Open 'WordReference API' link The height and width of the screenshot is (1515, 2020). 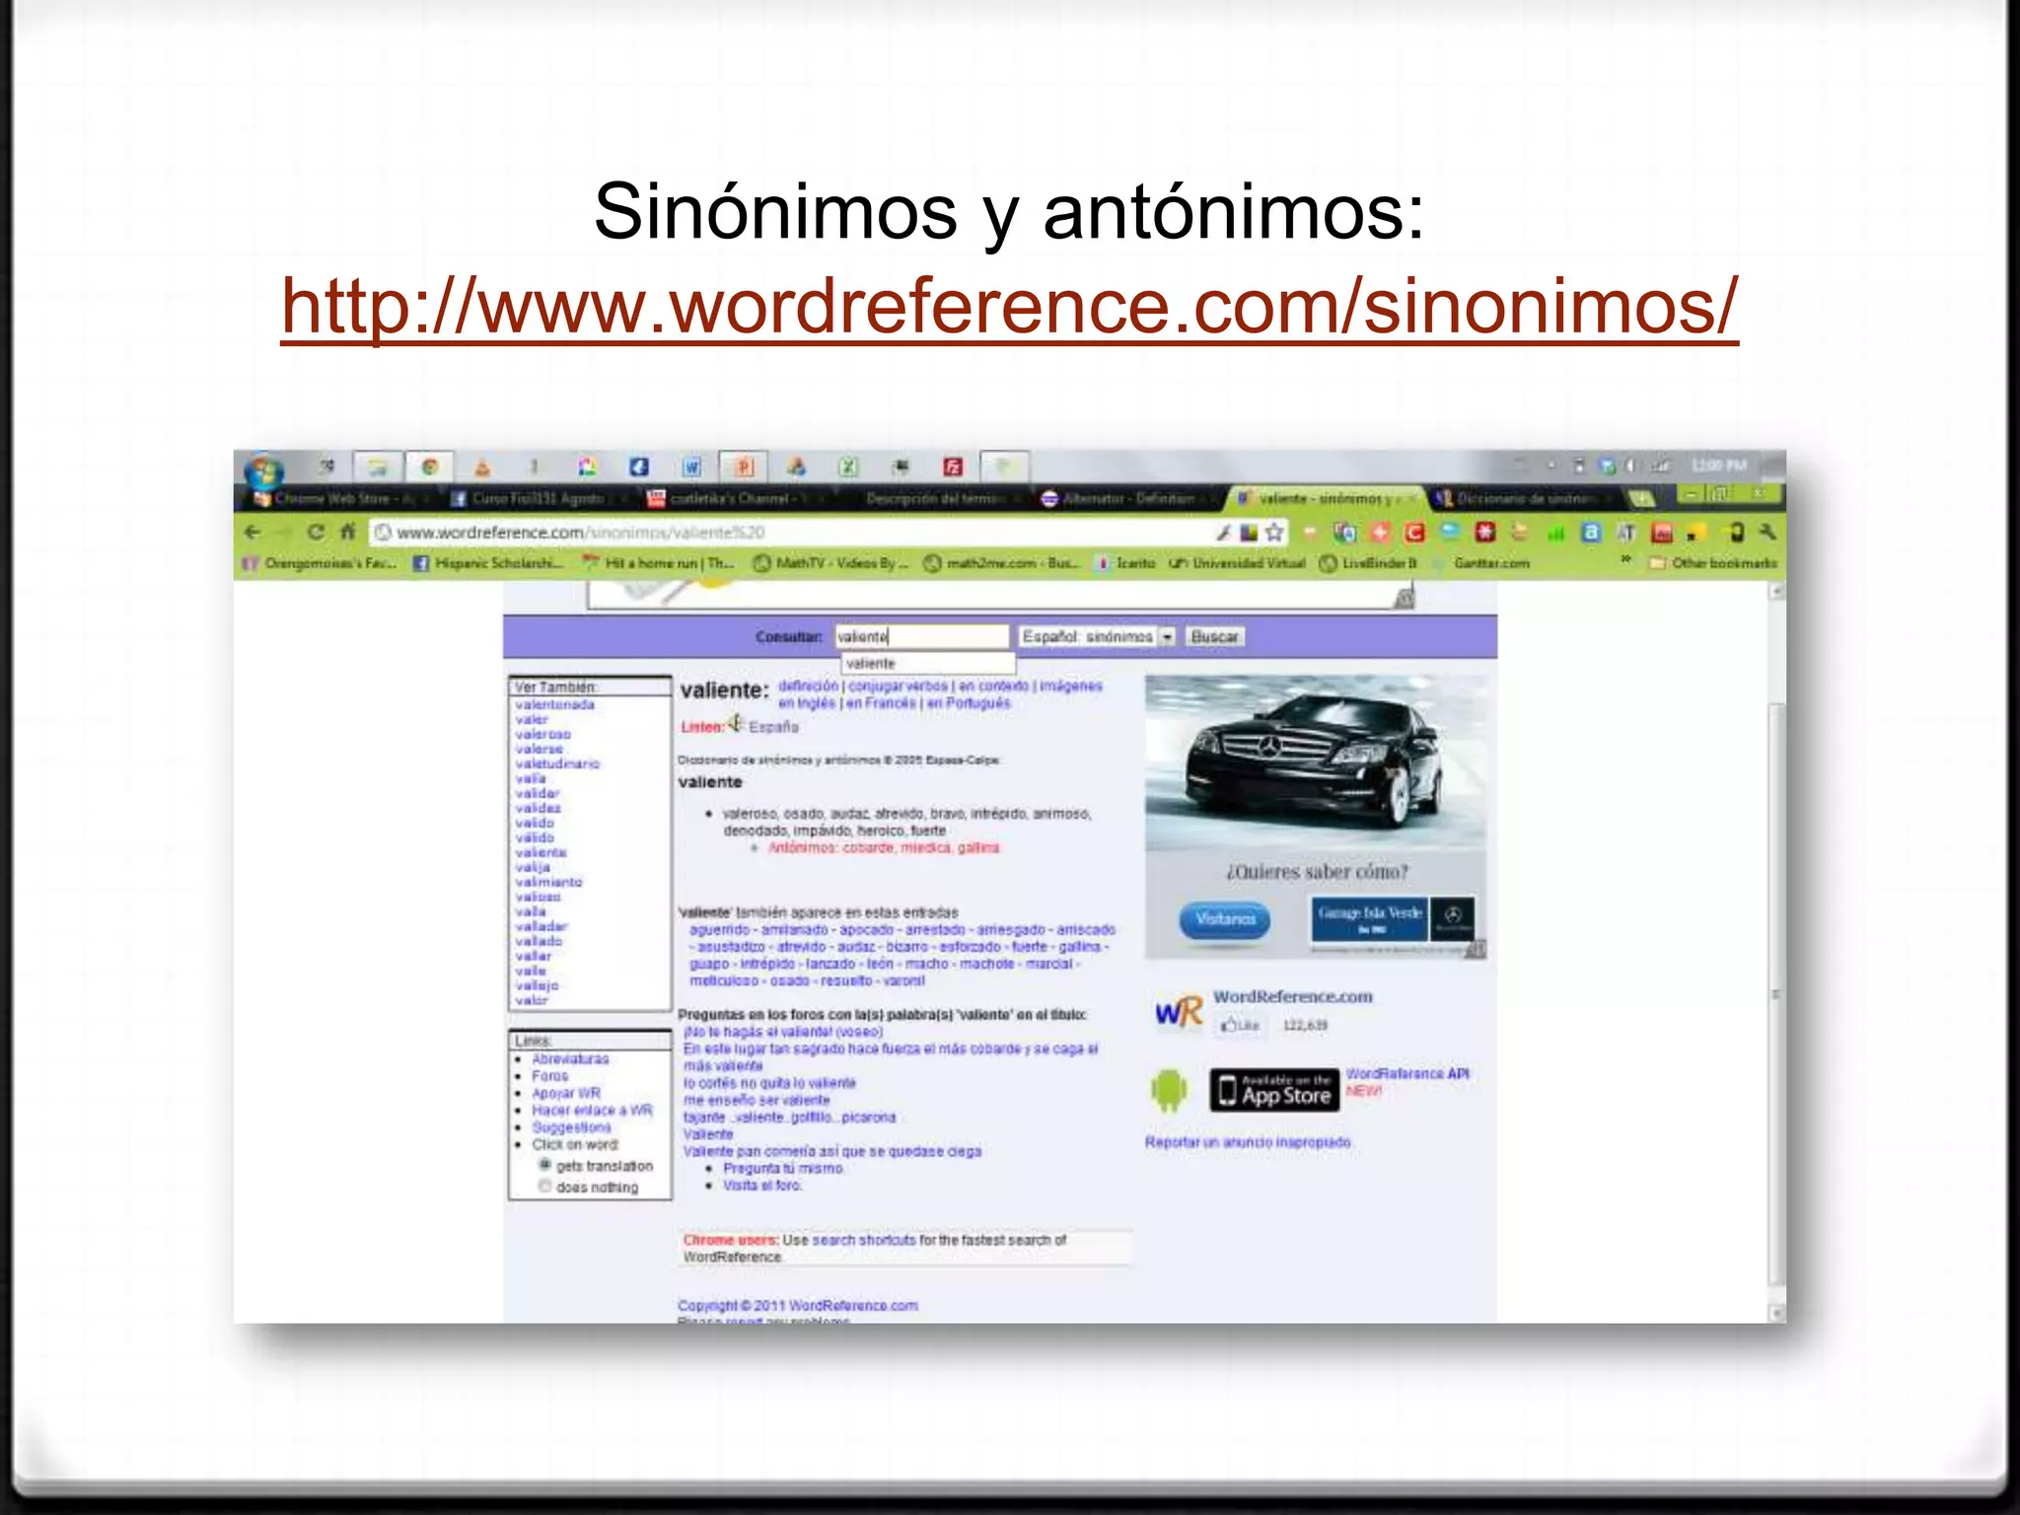tap(1407, 1074)
